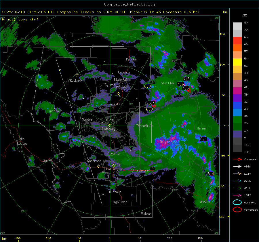Pick the yellow 51-54 dBZ swatch
259x242 pixels.
[x=237, y=62]
